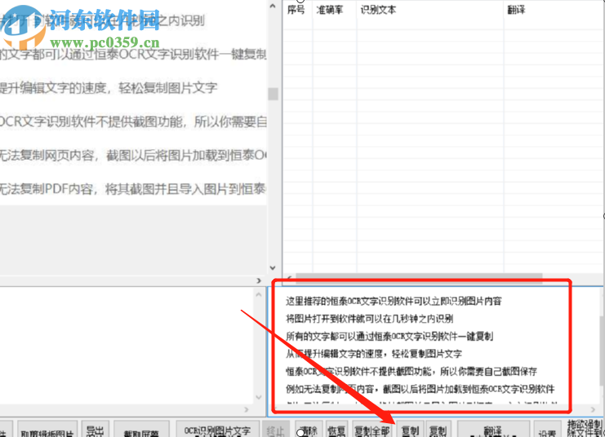Click line 将图片打开到软件就可以在几秒钟之内识别

(x=370, y=319)
